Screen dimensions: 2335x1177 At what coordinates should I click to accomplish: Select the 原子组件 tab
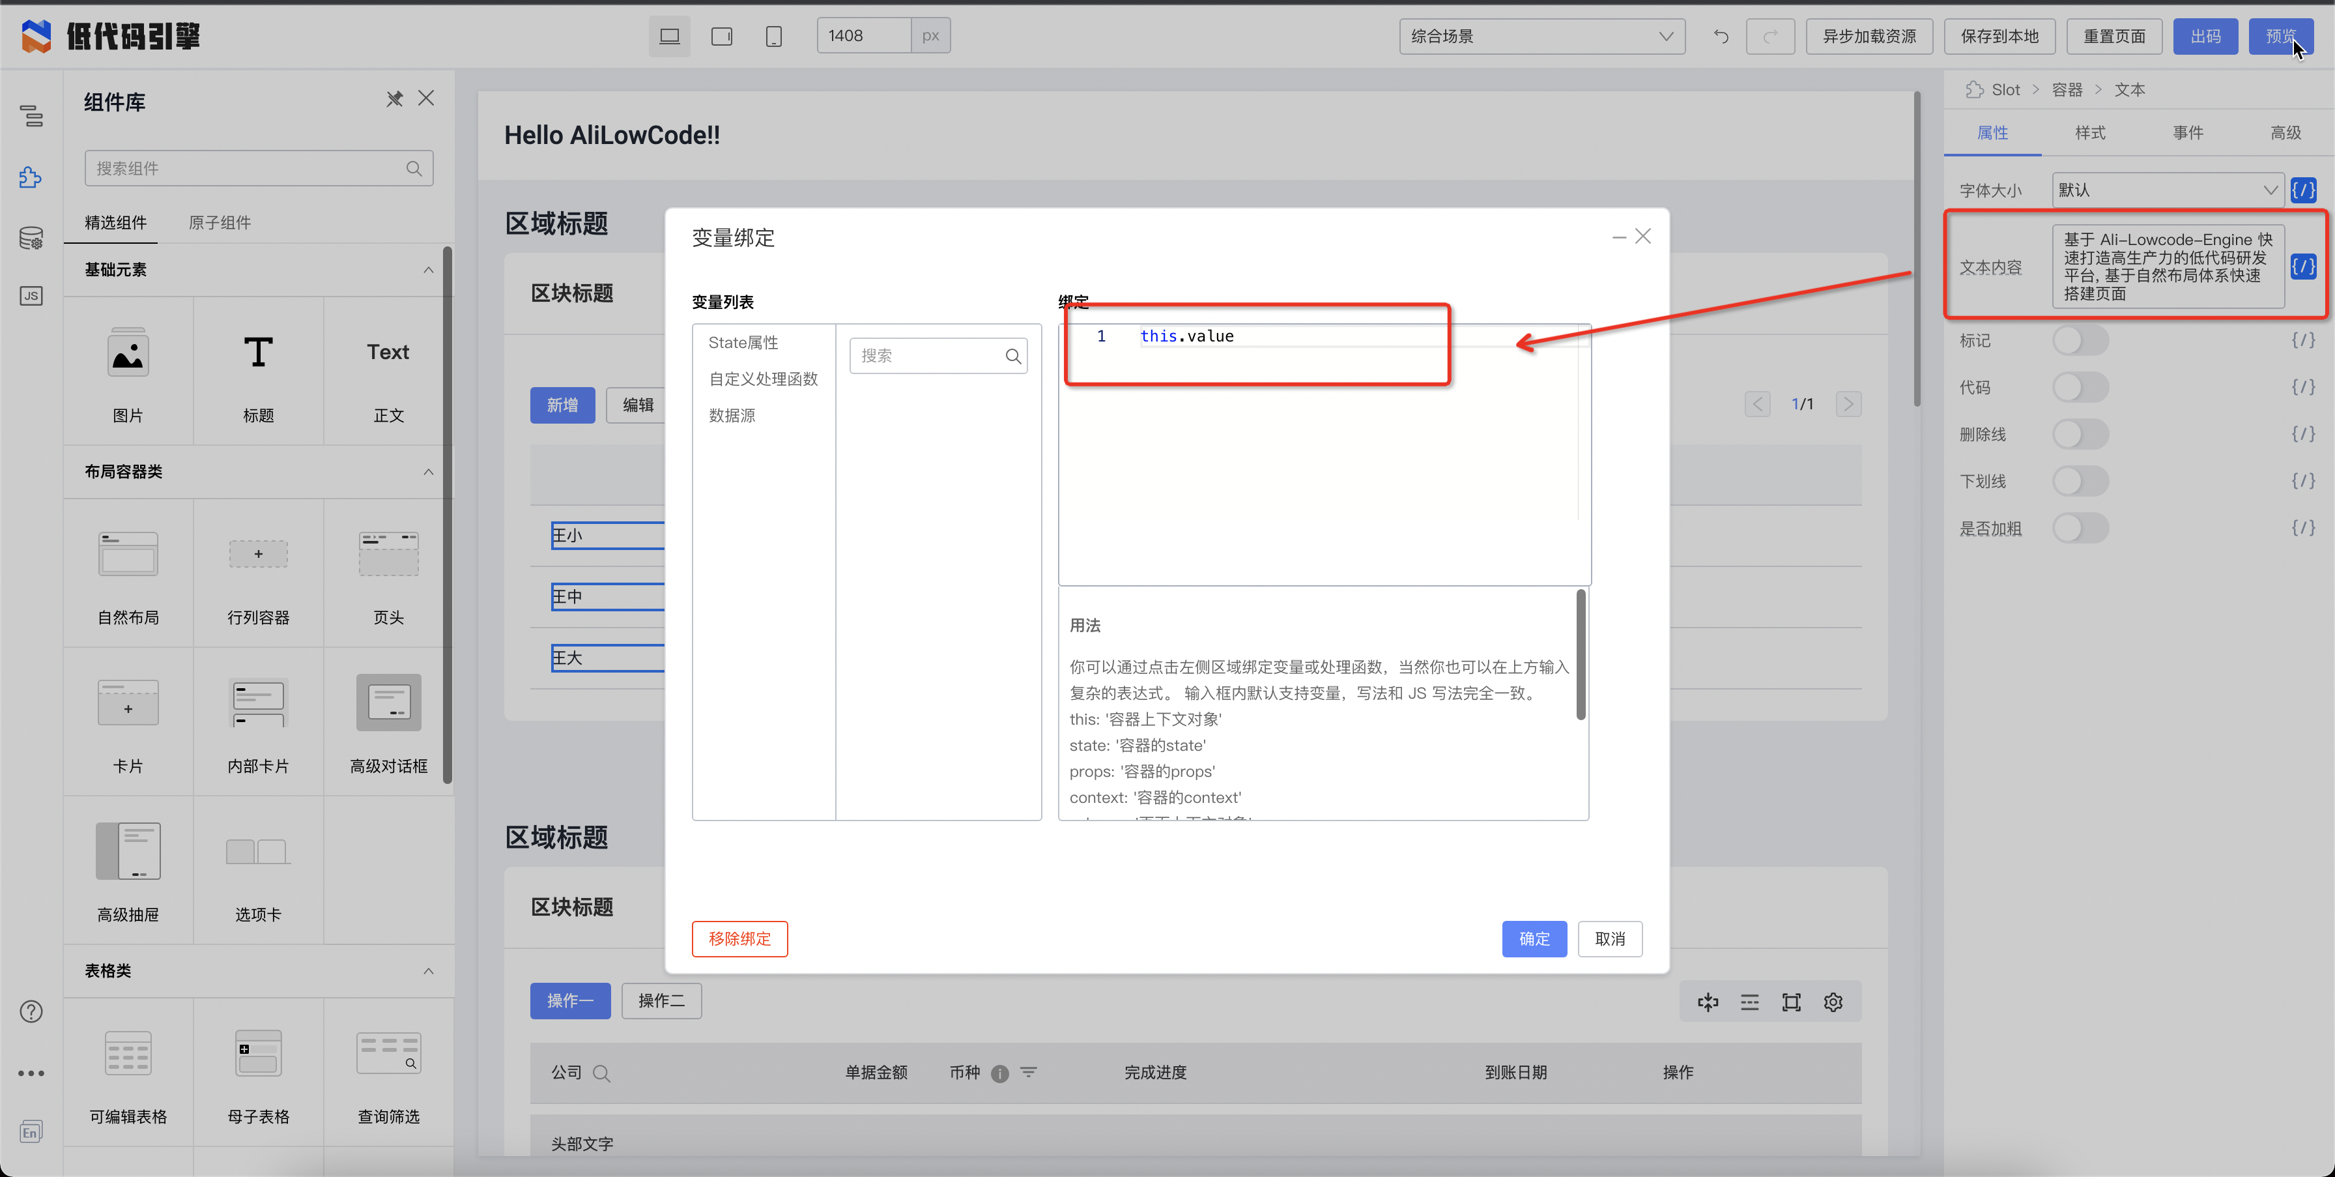pos(220,223)
